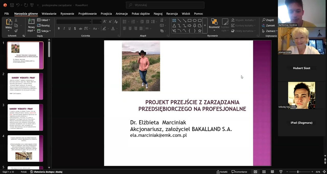Click the Cut scissors icon
Screen dimensions: 327x174
click(x=16, y=20)
